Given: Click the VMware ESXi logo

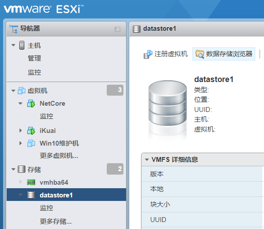Looking at the screenshot, I should tap(44, 9).
